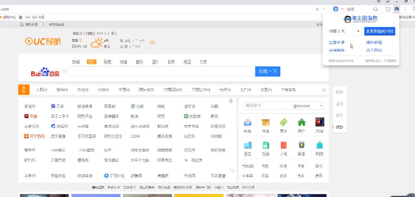Click the bookmark star icon in address bar
The image size is (415, 197).
pos(317,9)
